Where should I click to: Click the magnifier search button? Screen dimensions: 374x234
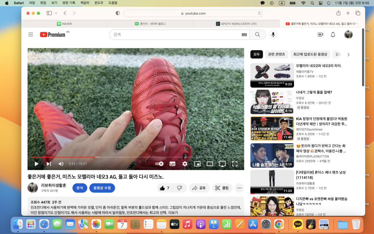(257, 34)
